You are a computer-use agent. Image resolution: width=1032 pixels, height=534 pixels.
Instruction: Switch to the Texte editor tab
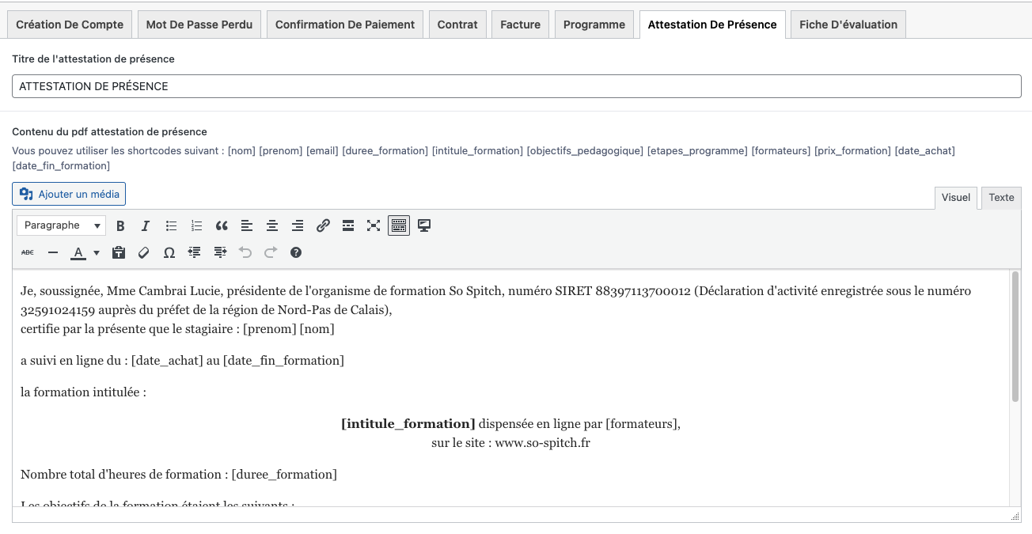click(1001, 198)
